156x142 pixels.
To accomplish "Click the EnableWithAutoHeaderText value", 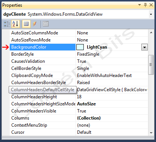I will (x=104, y=75).
